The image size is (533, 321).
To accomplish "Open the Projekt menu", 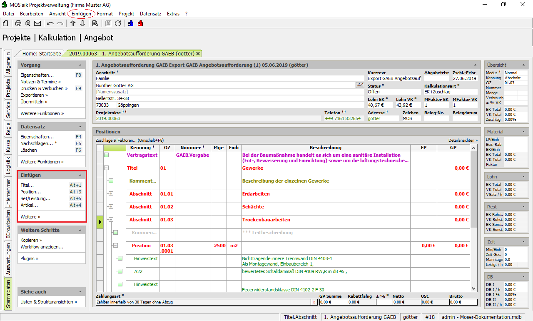I will pyautogui.click(x=126, y=14).
